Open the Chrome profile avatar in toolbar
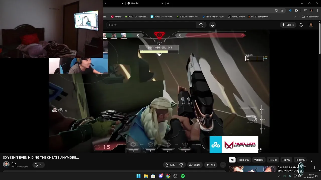The image size is (321, 180). 311,10
